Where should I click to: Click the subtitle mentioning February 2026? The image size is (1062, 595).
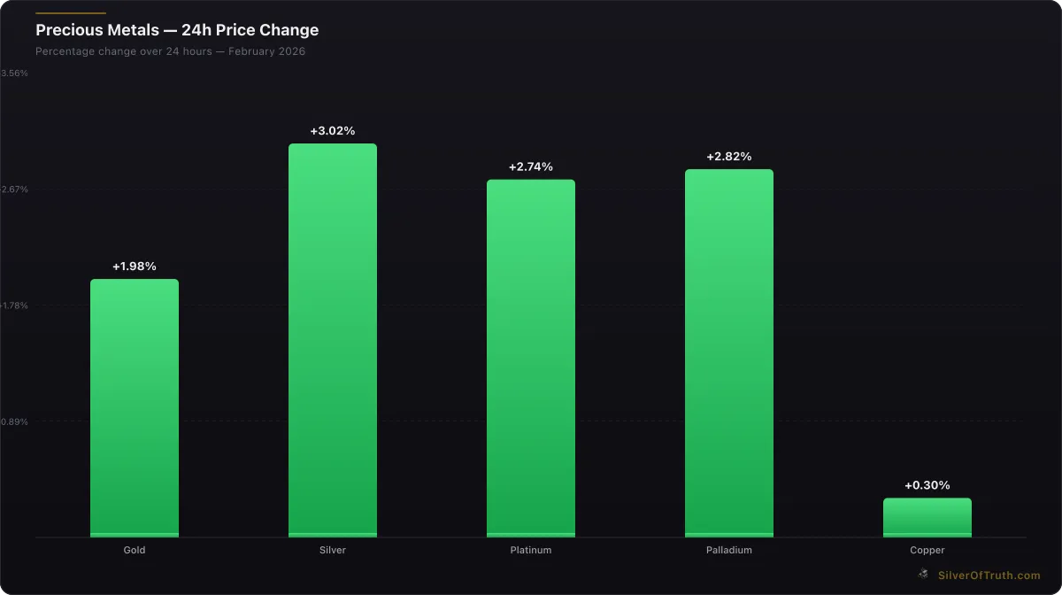(x=170, y=51)
